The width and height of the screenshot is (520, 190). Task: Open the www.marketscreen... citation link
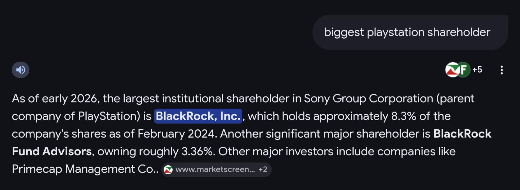(215, 170)
